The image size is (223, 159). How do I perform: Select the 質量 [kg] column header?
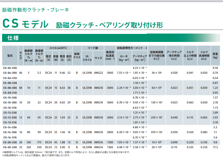click(x=215, y=56)
